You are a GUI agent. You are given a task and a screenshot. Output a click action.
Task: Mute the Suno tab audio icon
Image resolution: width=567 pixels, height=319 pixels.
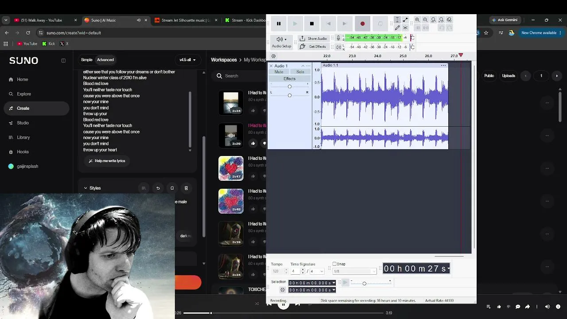(x=139, y=20)
